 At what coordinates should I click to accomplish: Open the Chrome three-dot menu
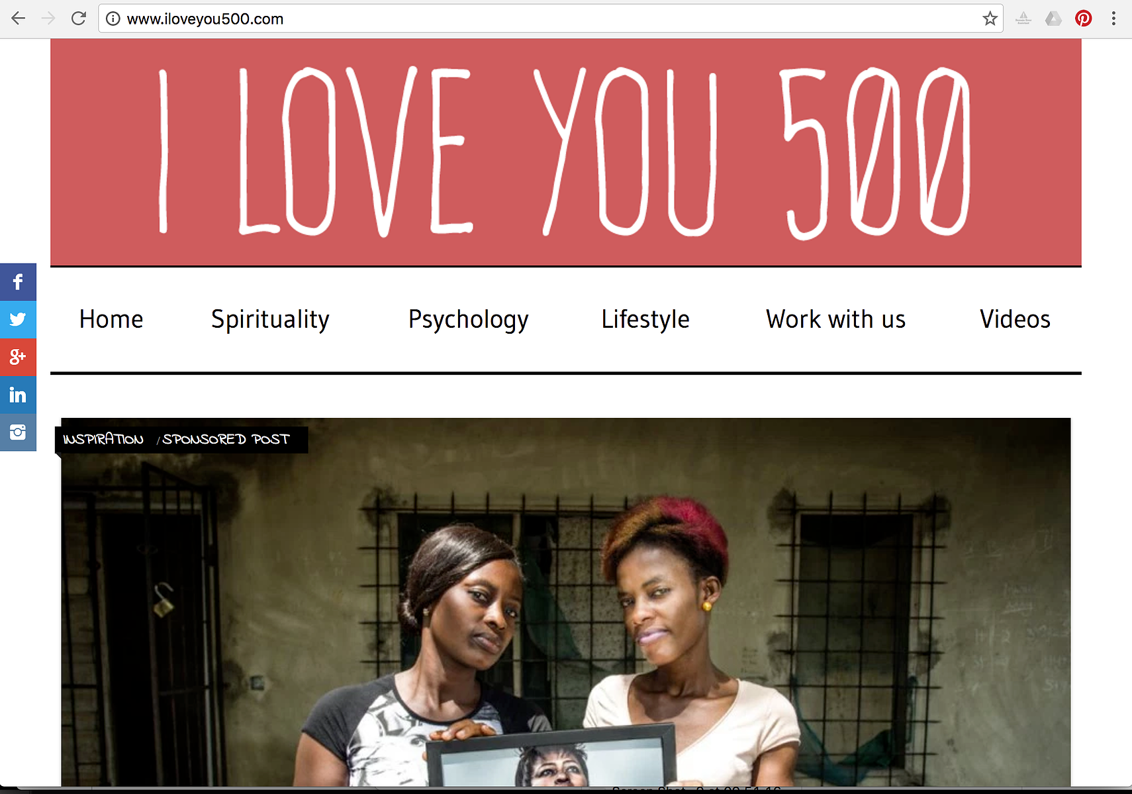point(1113,19)
